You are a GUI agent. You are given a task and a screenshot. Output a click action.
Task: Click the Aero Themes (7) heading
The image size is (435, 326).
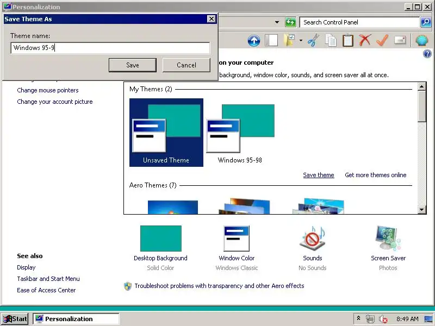tap(153, 185)
